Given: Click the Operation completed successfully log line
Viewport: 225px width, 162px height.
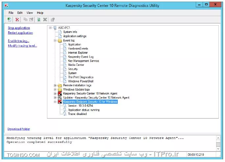Looking at the screenshot, I should click(x=39, y=142).
